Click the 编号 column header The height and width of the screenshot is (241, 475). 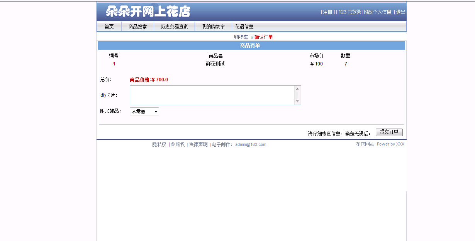(x=114, y=56)
